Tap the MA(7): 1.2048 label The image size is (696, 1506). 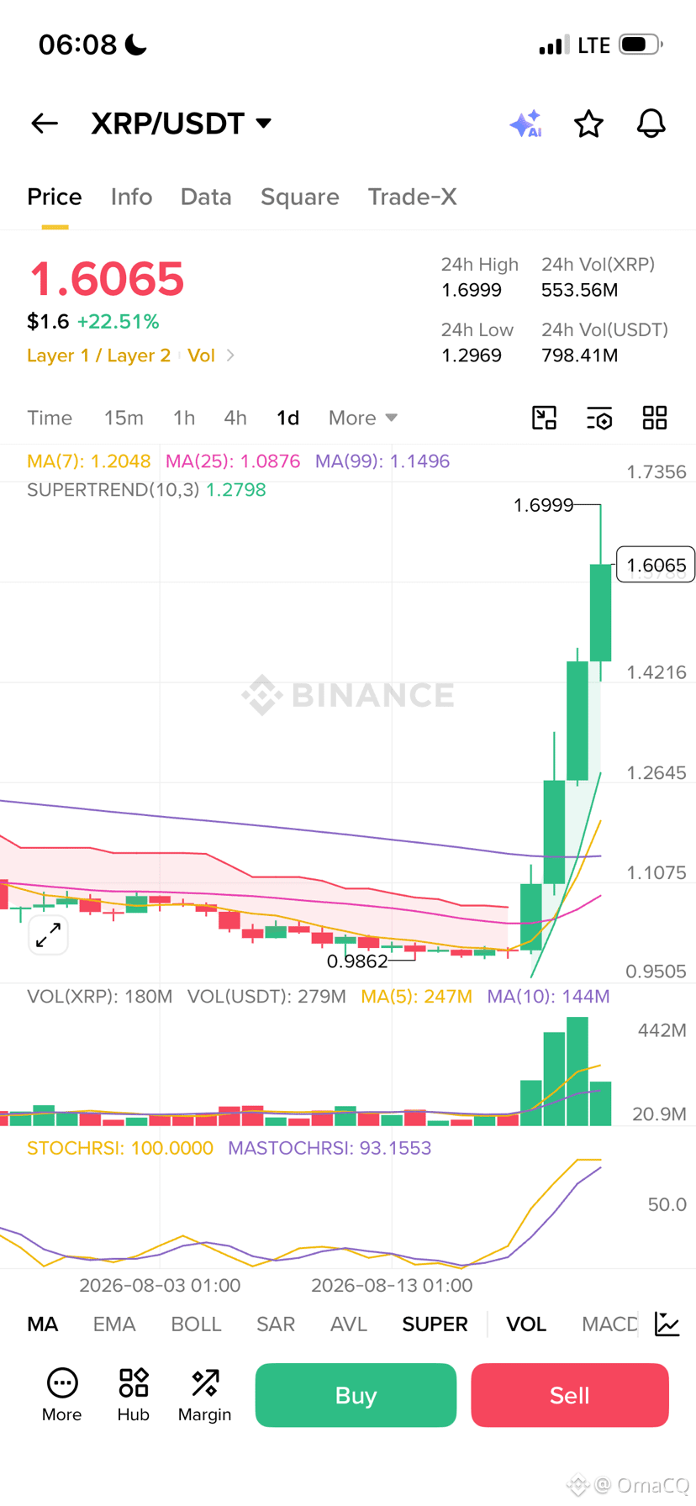coord(89,461)
